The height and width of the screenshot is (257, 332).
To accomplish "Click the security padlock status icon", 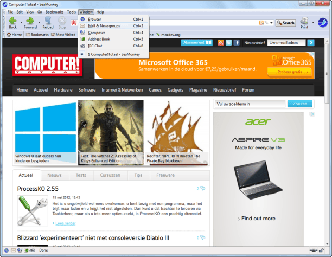I will point(321,250).
